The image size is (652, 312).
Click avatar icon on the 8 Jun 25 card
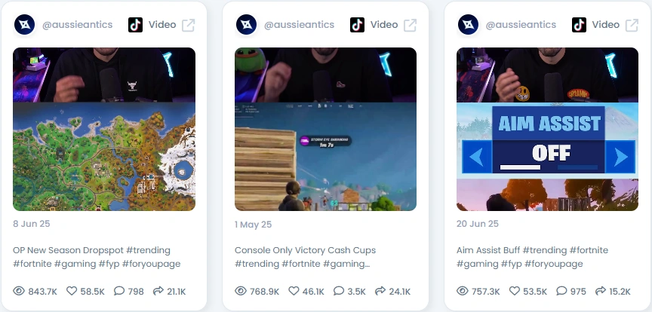pyautogui.click(x=24, y=25)
